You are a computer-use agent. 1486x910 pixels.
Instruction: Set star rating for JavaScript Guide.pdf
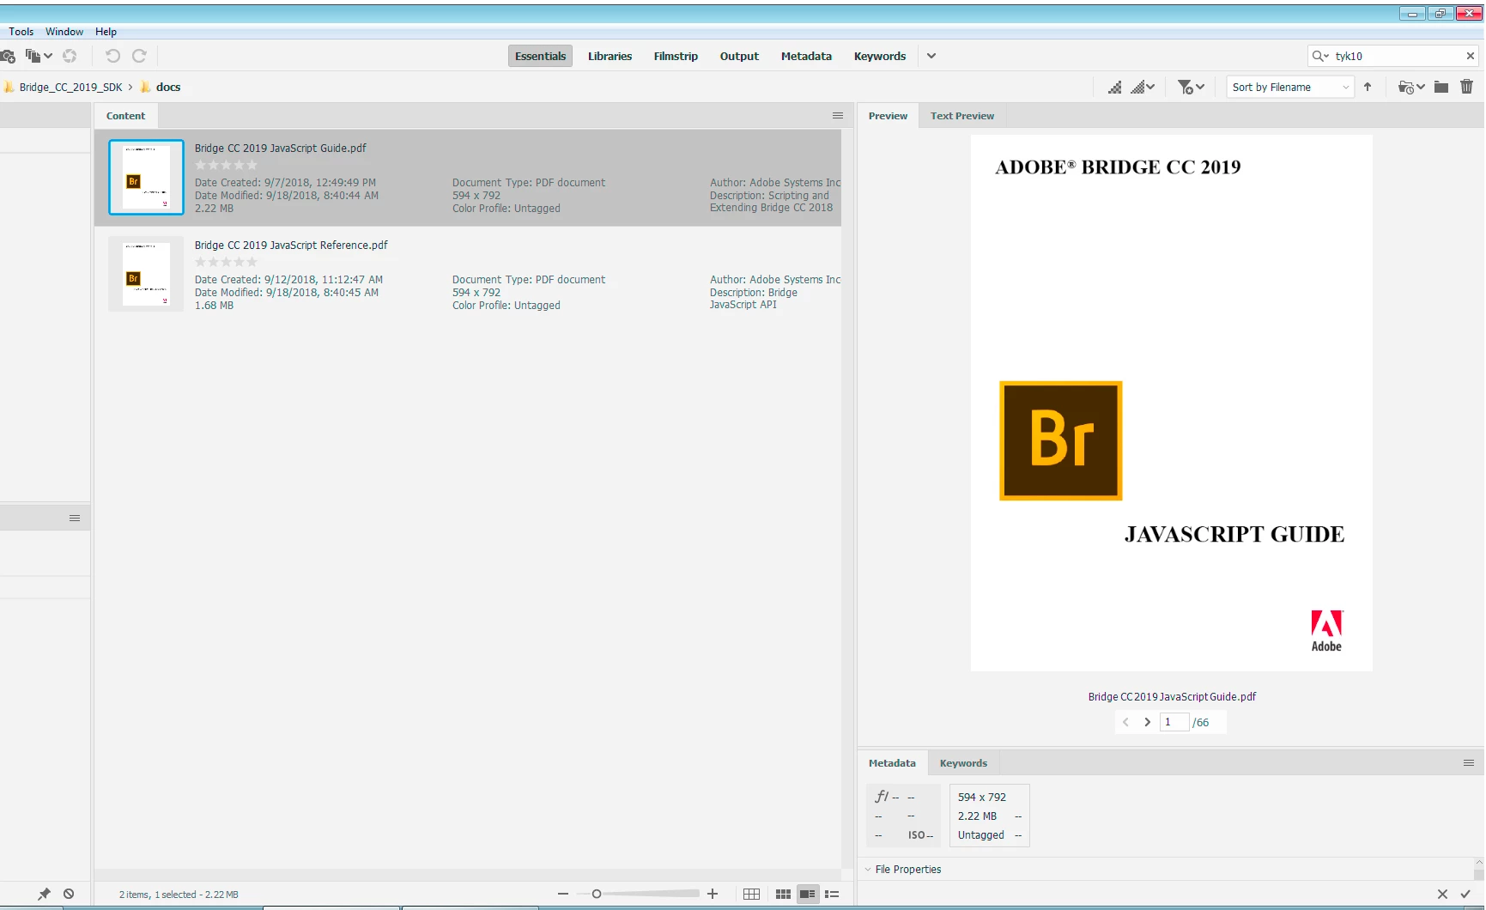tap(226, 165)
